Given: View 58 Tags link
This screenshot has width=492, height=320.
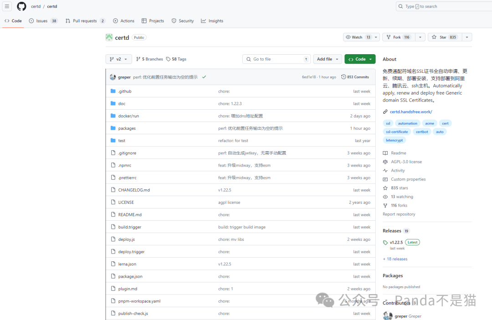Looking at the screenshot, I should [x=176, y=59].
